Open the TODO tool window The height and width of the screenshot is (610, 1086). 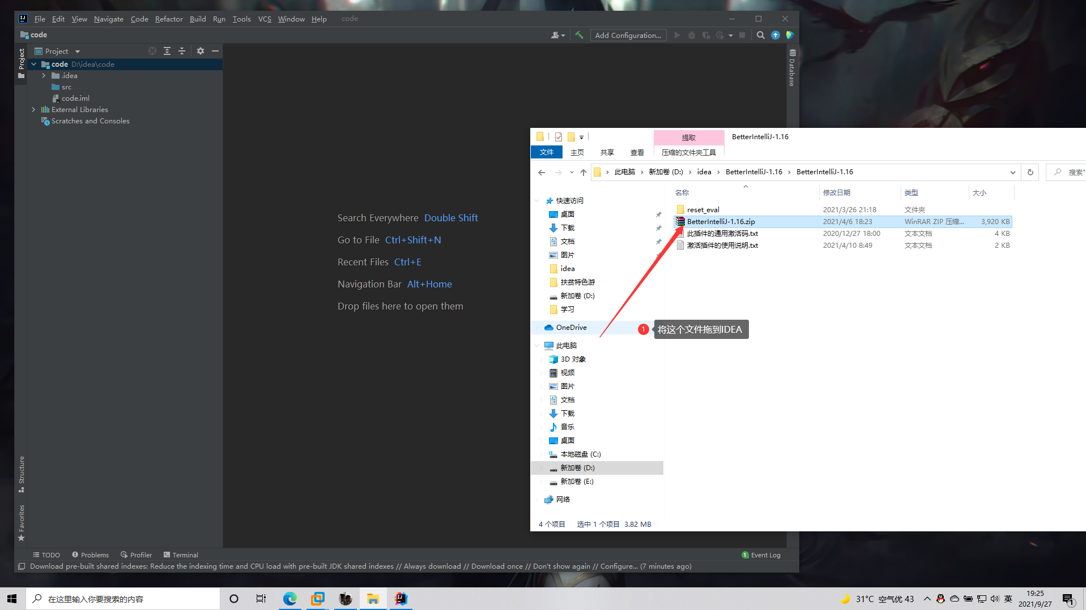(46, 555)
